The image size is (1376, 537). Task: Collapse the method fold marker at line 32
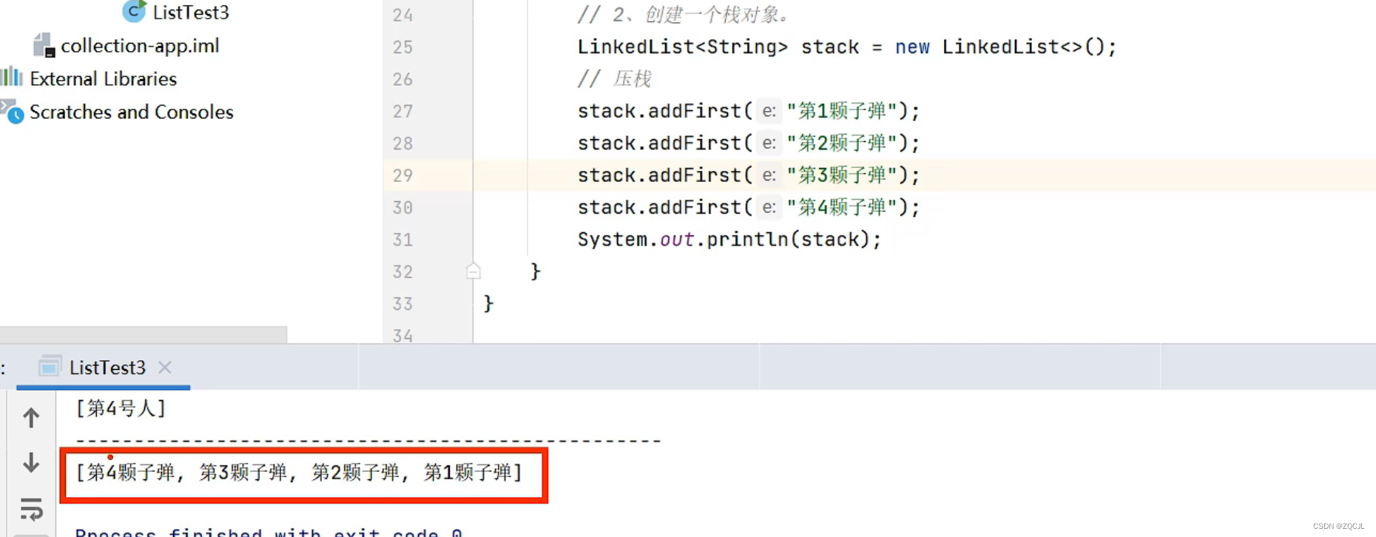473,271
